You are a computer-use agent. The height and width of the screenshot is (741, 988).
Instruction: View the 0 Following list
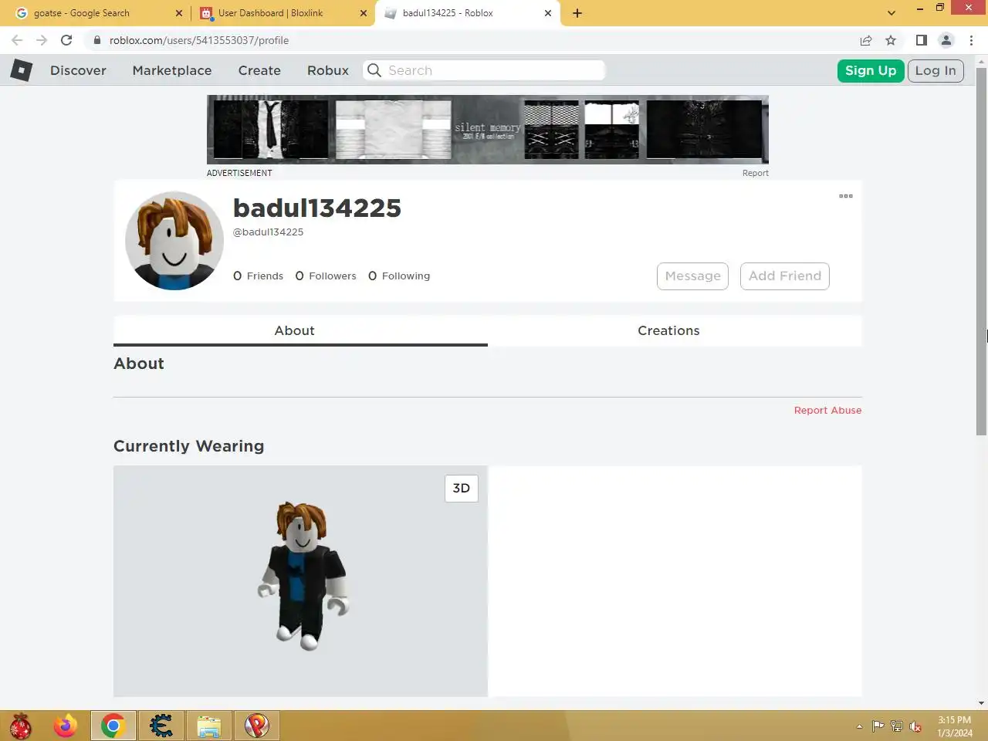click(399, 276)
